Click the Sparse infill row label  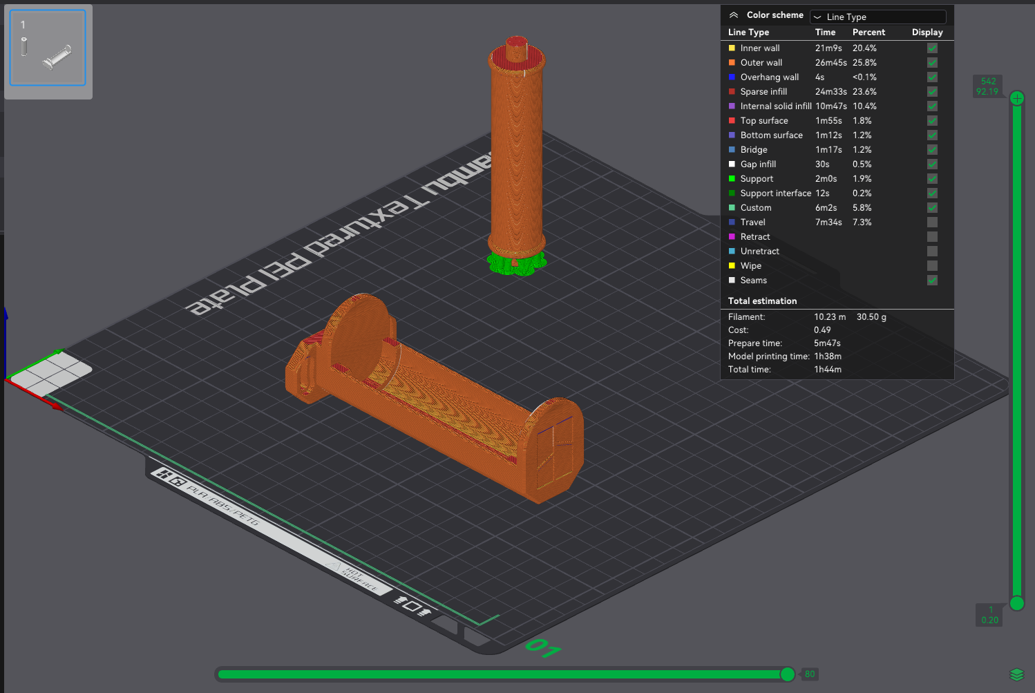pyautogui.click(x=763, y=92)
